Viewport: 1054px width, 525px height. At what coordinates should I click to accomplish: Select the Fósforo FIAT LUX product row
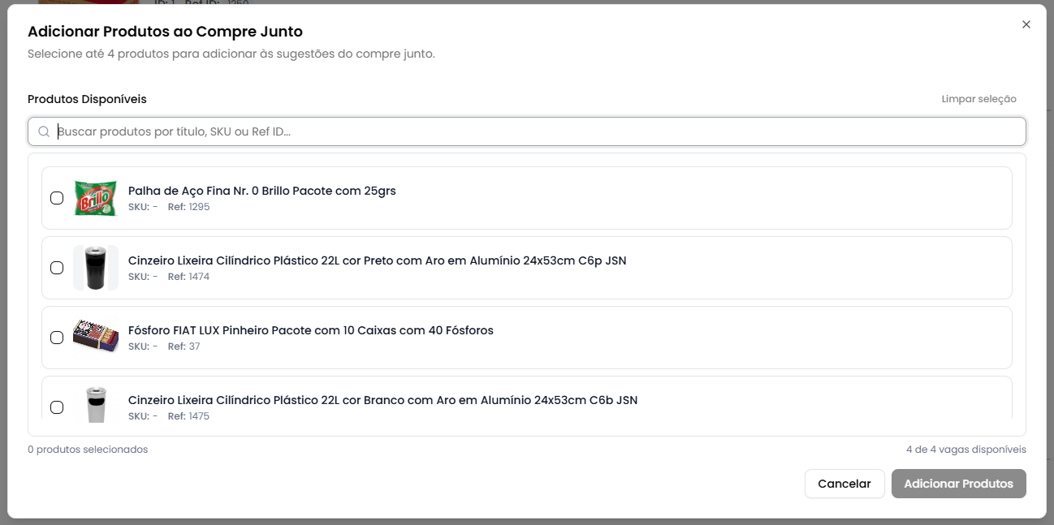[527, 337]
